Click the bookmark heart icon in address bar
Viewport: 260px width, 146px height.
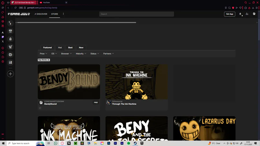click(240, 8)
